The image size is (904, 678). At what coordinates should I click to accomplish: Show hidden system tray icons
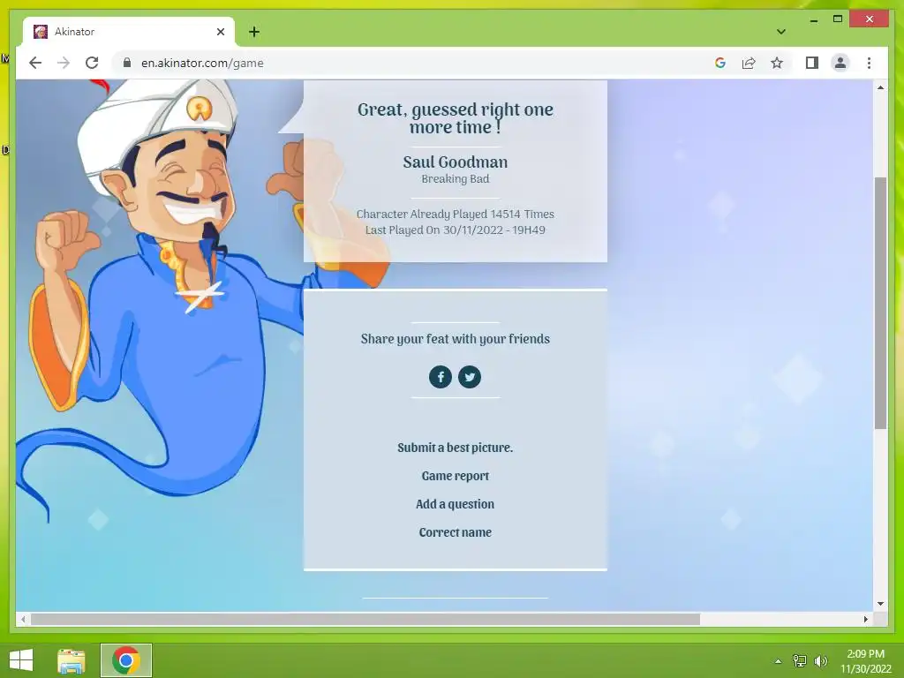coord(778,661)
